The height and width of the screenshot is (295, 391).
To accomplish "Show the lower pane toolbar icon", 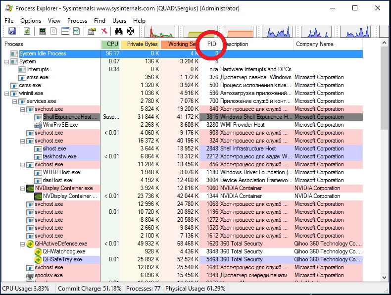I will (65, 31).
